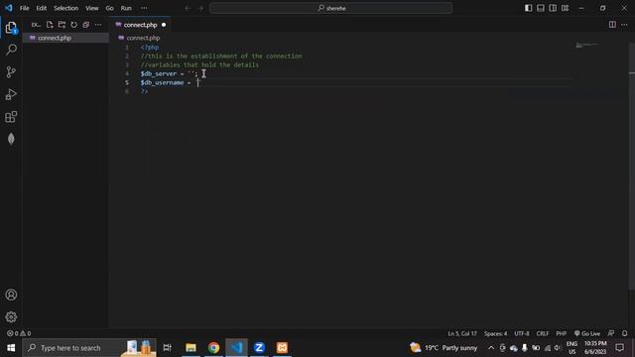Show hidden system tray icons
The height and width of the screenshot is (357, 635).
(491, 348)
